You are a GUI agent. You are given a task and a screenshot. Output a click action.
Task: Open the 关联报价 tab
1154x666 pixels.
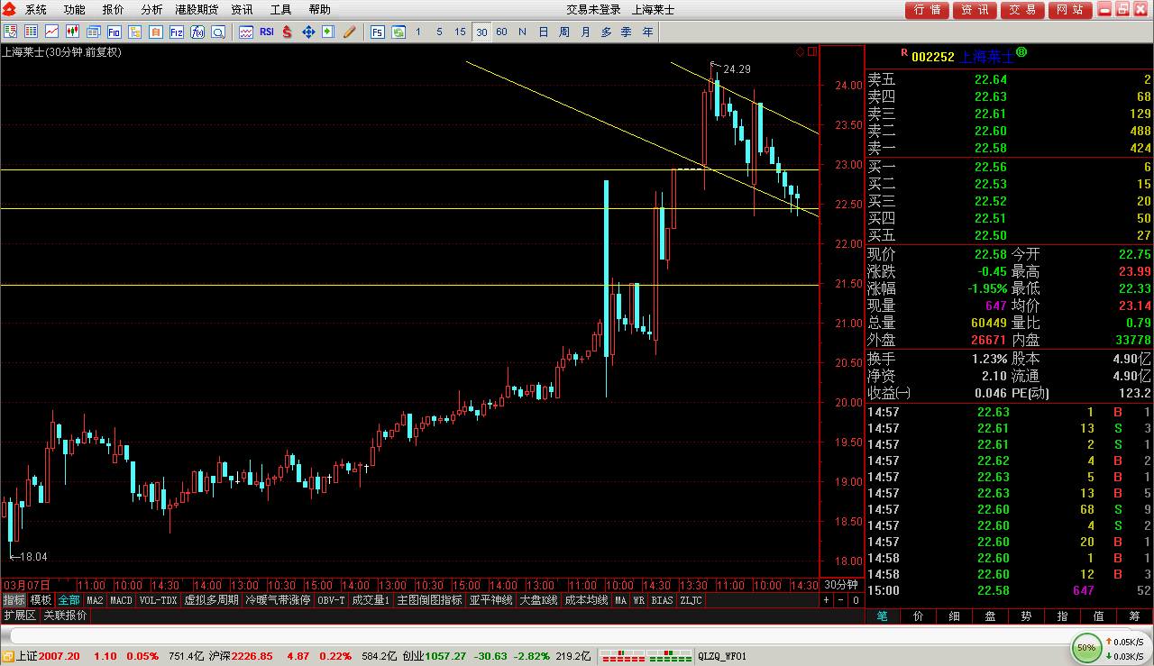pos(66,616)
